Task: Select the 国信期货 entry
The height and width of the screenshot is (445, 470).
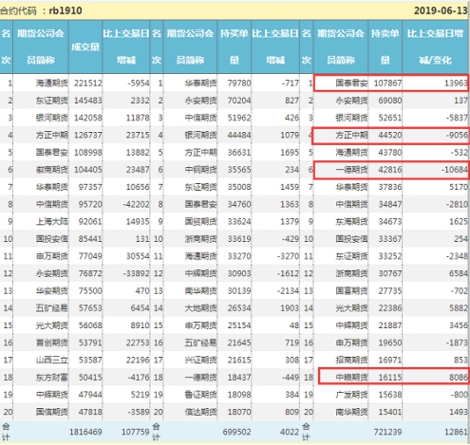Action: coord(51,412)
